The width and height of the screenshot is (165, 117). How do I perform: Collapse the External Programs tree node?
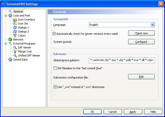(x=6, y=43)
